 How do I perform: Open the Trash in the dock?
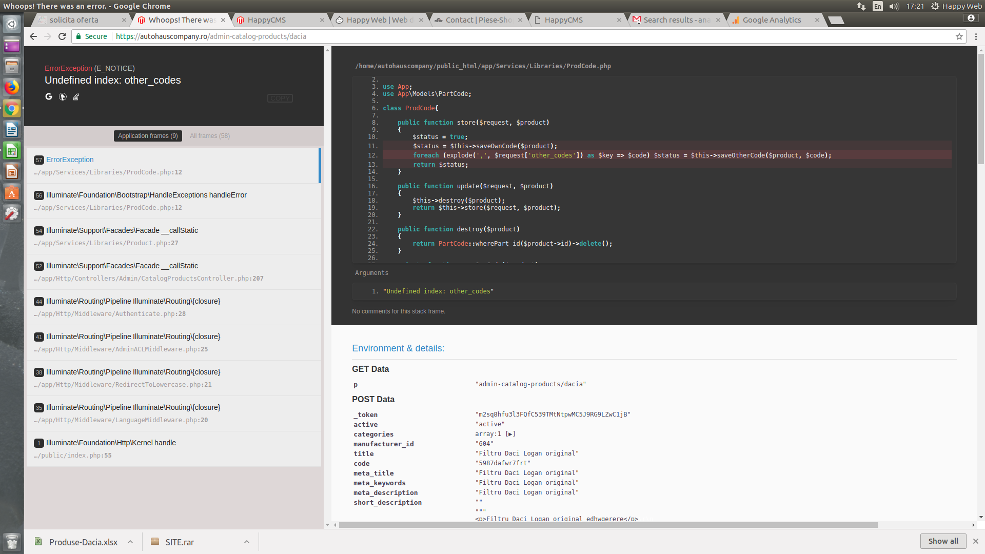[12, 541]
